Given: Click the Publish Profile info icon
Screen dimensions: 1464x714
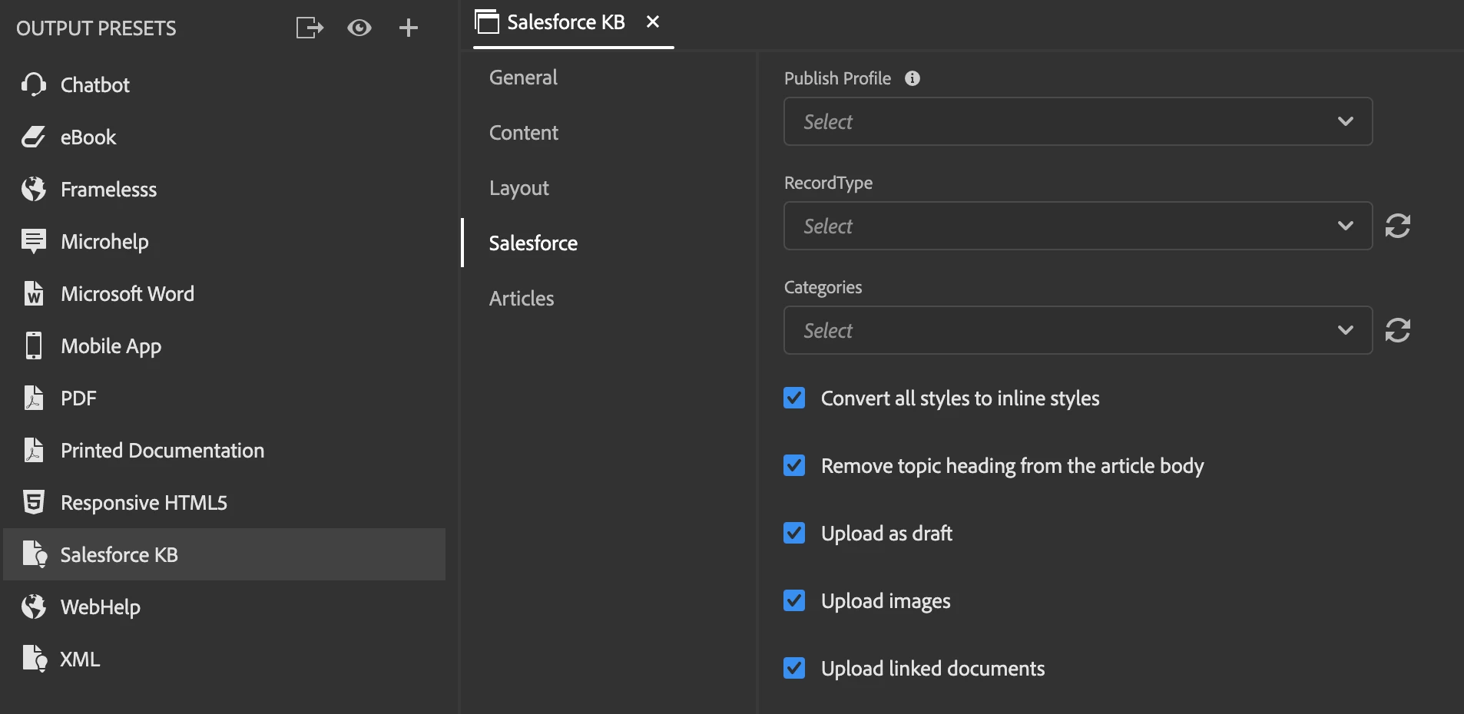Looking at the screenshot, I should [913, 78].
